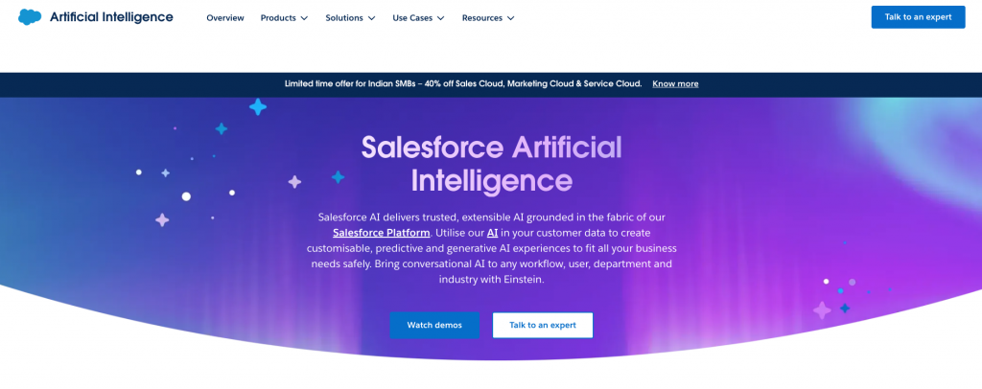Follow the 'Know more' banner link

coord(675,84)
